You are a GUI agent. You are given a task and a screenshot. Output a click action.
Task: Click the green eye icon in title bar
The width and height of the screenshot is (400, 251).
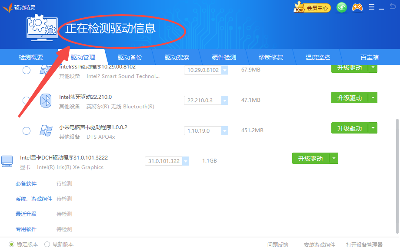coord(342,7)
